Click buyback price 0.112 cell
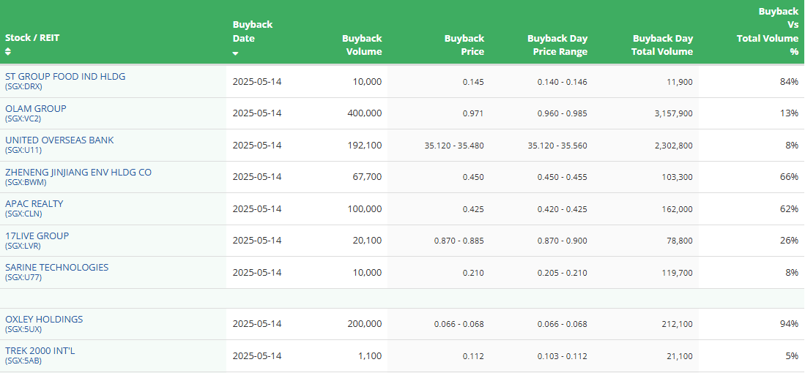805x373 pixels. (x=473, y=356)
